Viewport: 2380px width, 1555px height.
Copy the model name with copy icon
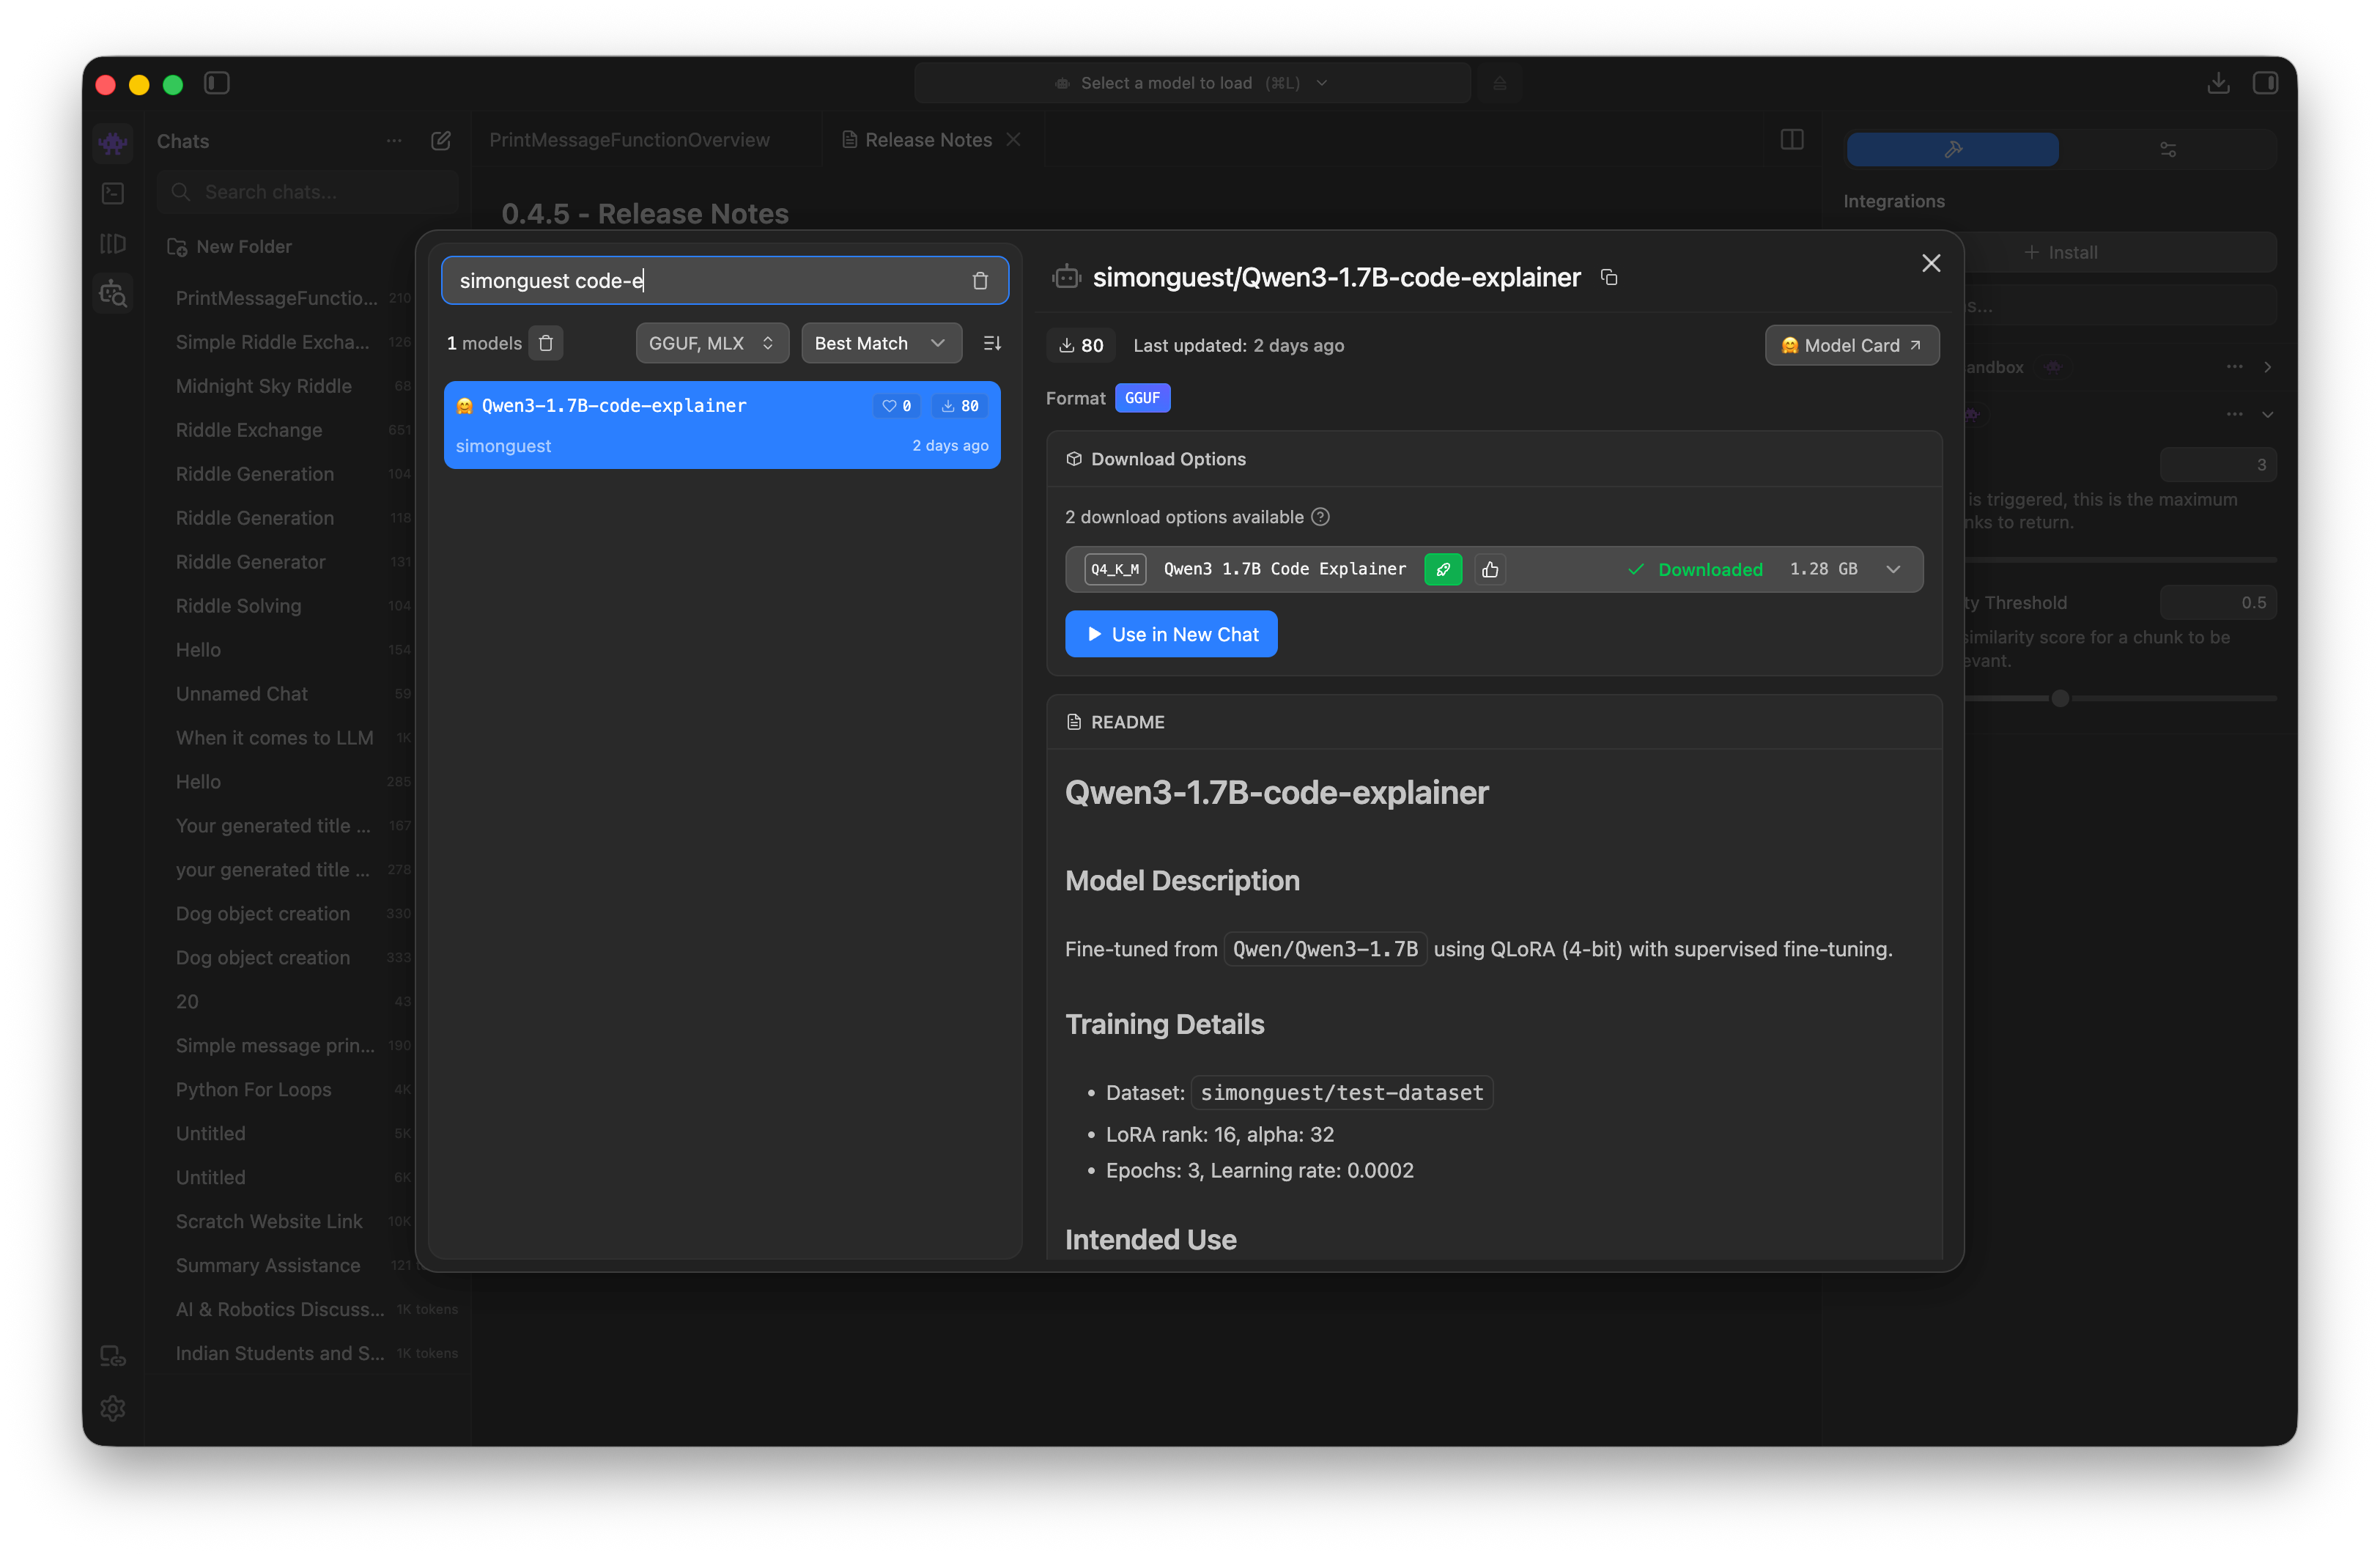[1609, 277]
